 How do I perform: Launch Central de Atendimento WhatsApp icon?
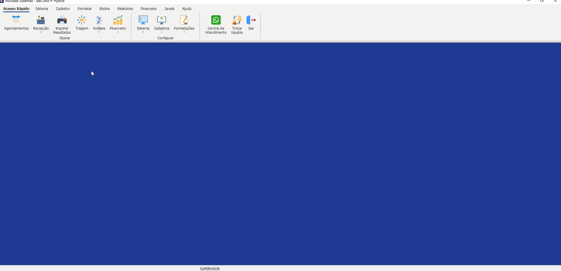tap(216, 20)
